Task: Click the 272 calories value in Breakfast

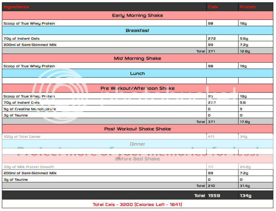Action: [212, 39]
